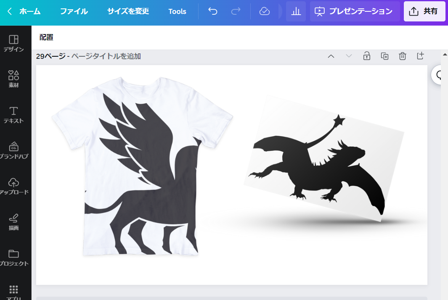Image resolution: width=448 pixels, height=300 pixels.
Task: Open the analytics bar chart icon
Action: 296,11
